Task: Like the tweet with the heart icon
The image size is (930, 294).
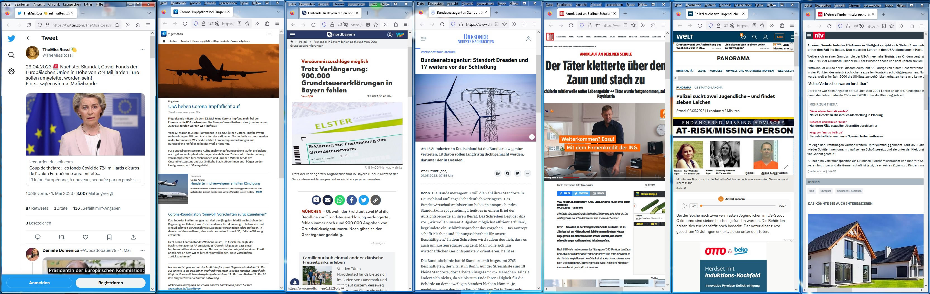Action: coord(85,237)
